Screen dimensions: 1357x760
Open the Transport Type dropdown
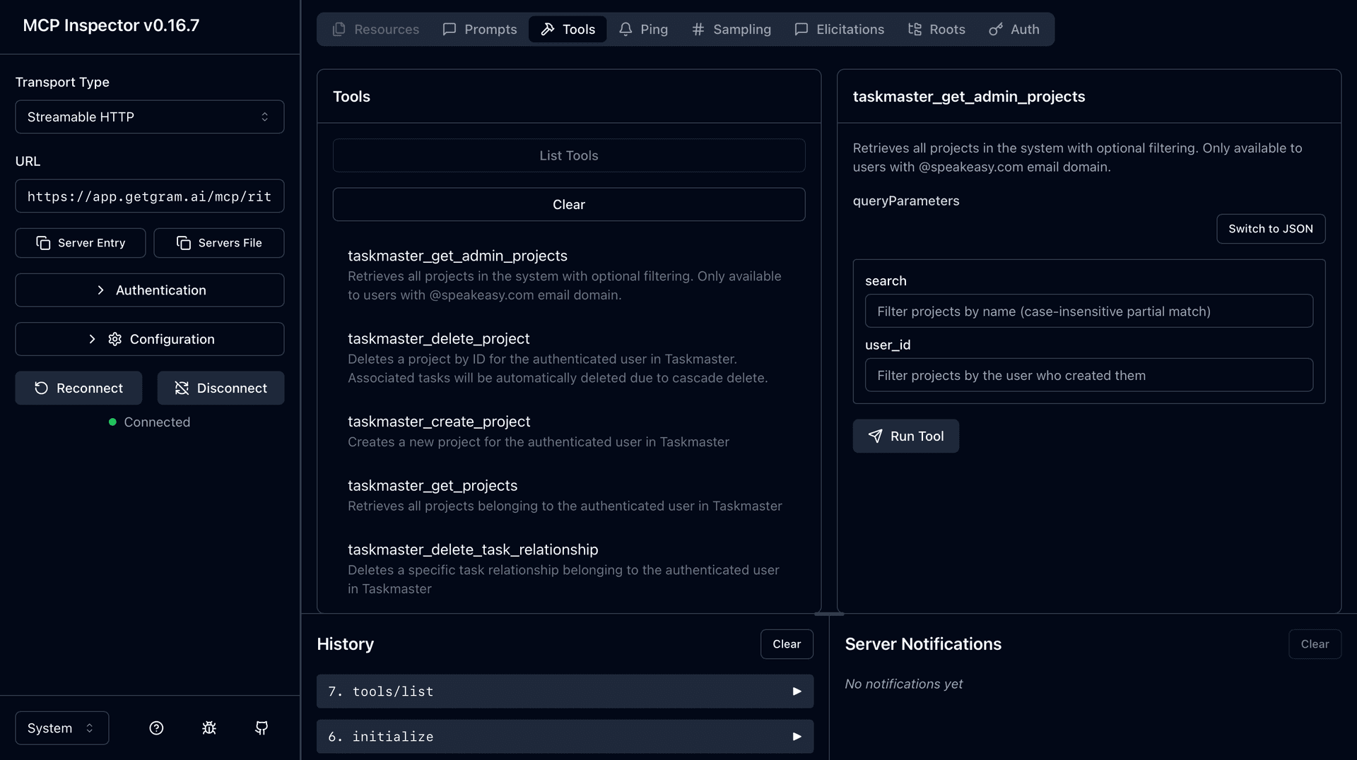click(149, 117)
